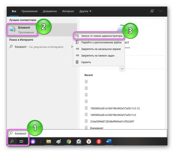Open Microsoft Word from the taskbar
The width and height of the screenshot is (174, 152).
109,142
